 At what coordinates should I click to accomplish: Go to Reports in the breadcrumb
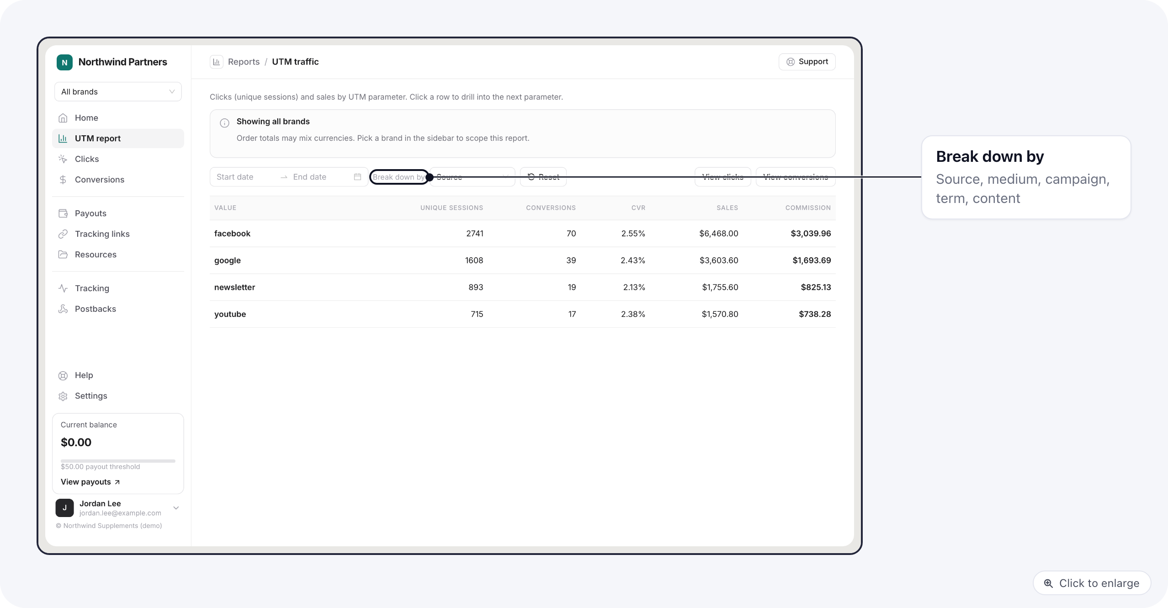point(244,62)
